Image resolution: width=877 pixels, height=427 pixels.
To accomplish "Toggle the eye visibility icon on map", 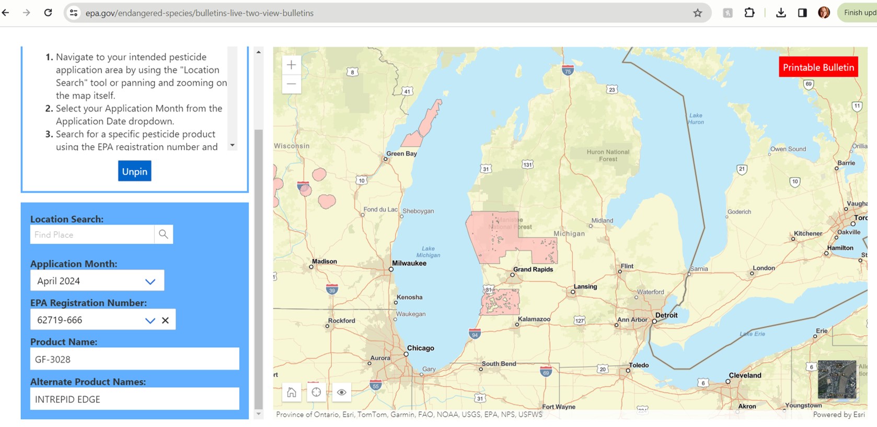I will click(341, 392).
